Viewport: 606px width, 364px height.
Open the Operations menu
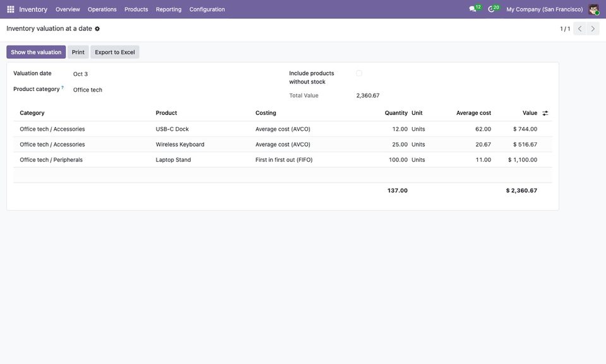[102, 9]
